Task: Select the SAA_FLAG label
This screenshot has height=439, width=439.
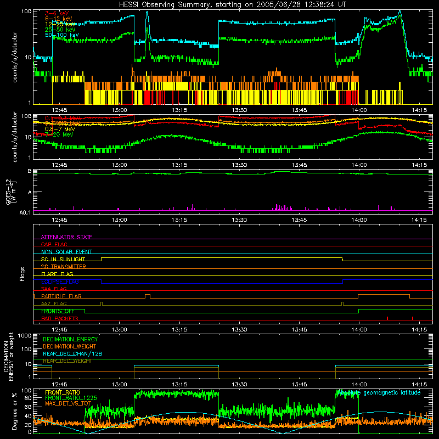Action: coord(54,289)
